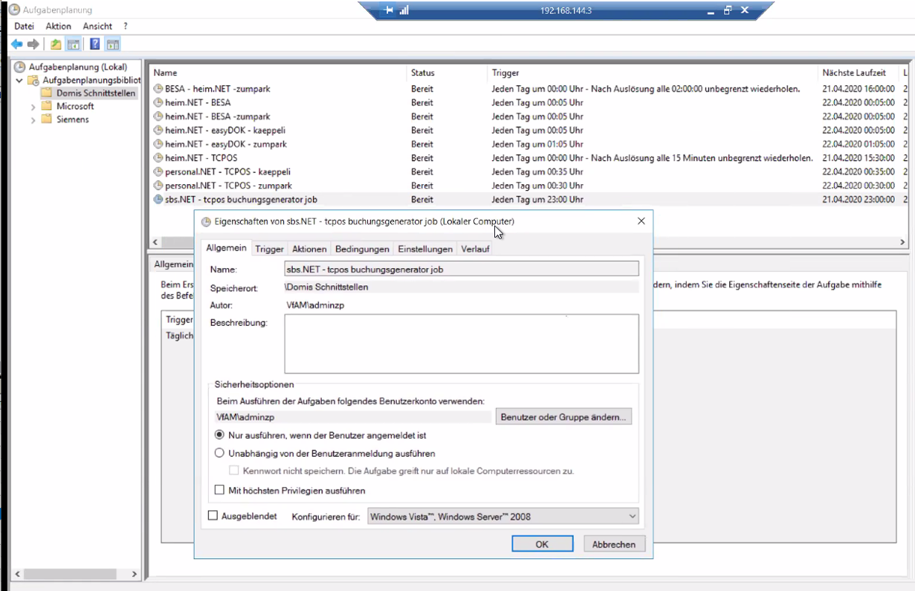Image resolution: width=915 pixels, height=591 pixels.
Task: Click the Name field in the dialog
Action: 462,270
